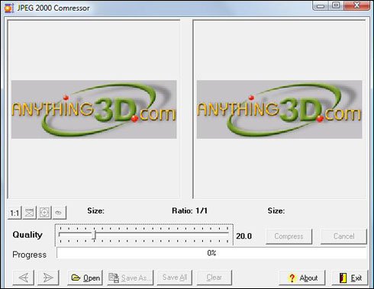This screenshot has width=374, height=289.
Task: Click the Cancel button
Action: [343, 236]
